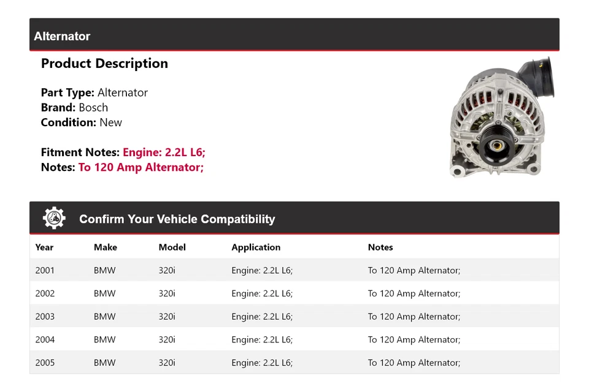The width and height of the screenshot is (589, 392).
Task: Click the Year column header
Action: [44, 247]
